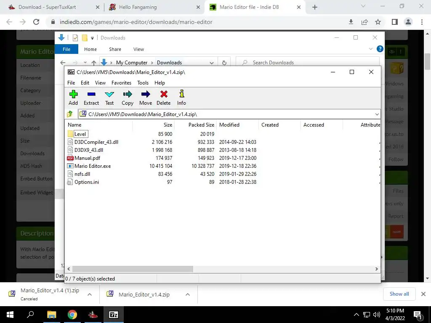Click the Move toolbar icon

(146, 98)
